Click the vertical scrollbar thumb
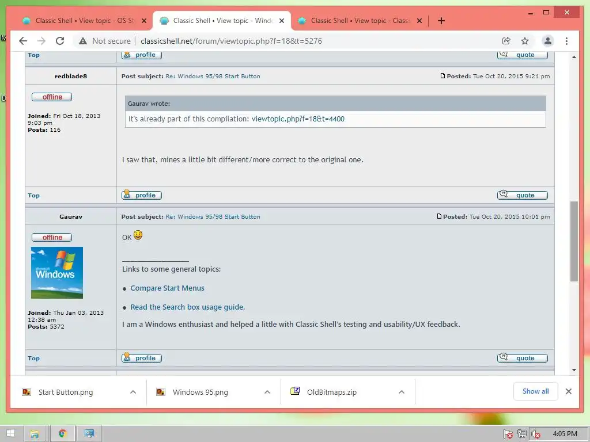 coord(574,241)
